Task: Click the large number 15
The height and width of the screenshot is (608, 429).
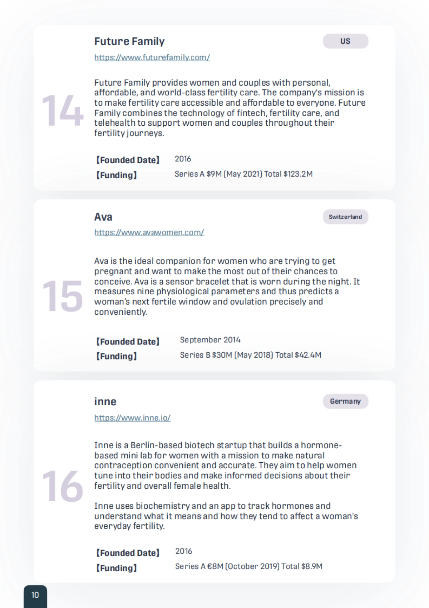Action: tap(63, 296)
